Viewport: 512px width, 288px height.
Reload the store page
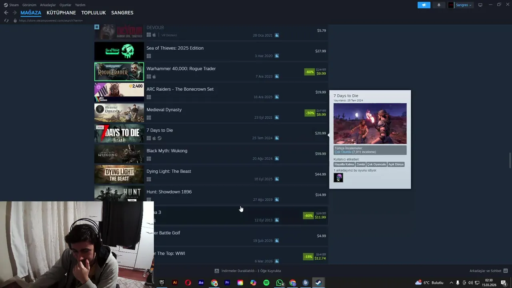(6, 20)
